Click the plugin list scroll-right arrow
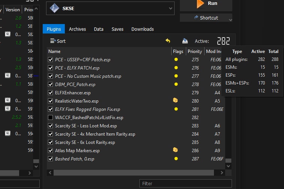The image size is (284, 189). [222, 173]
